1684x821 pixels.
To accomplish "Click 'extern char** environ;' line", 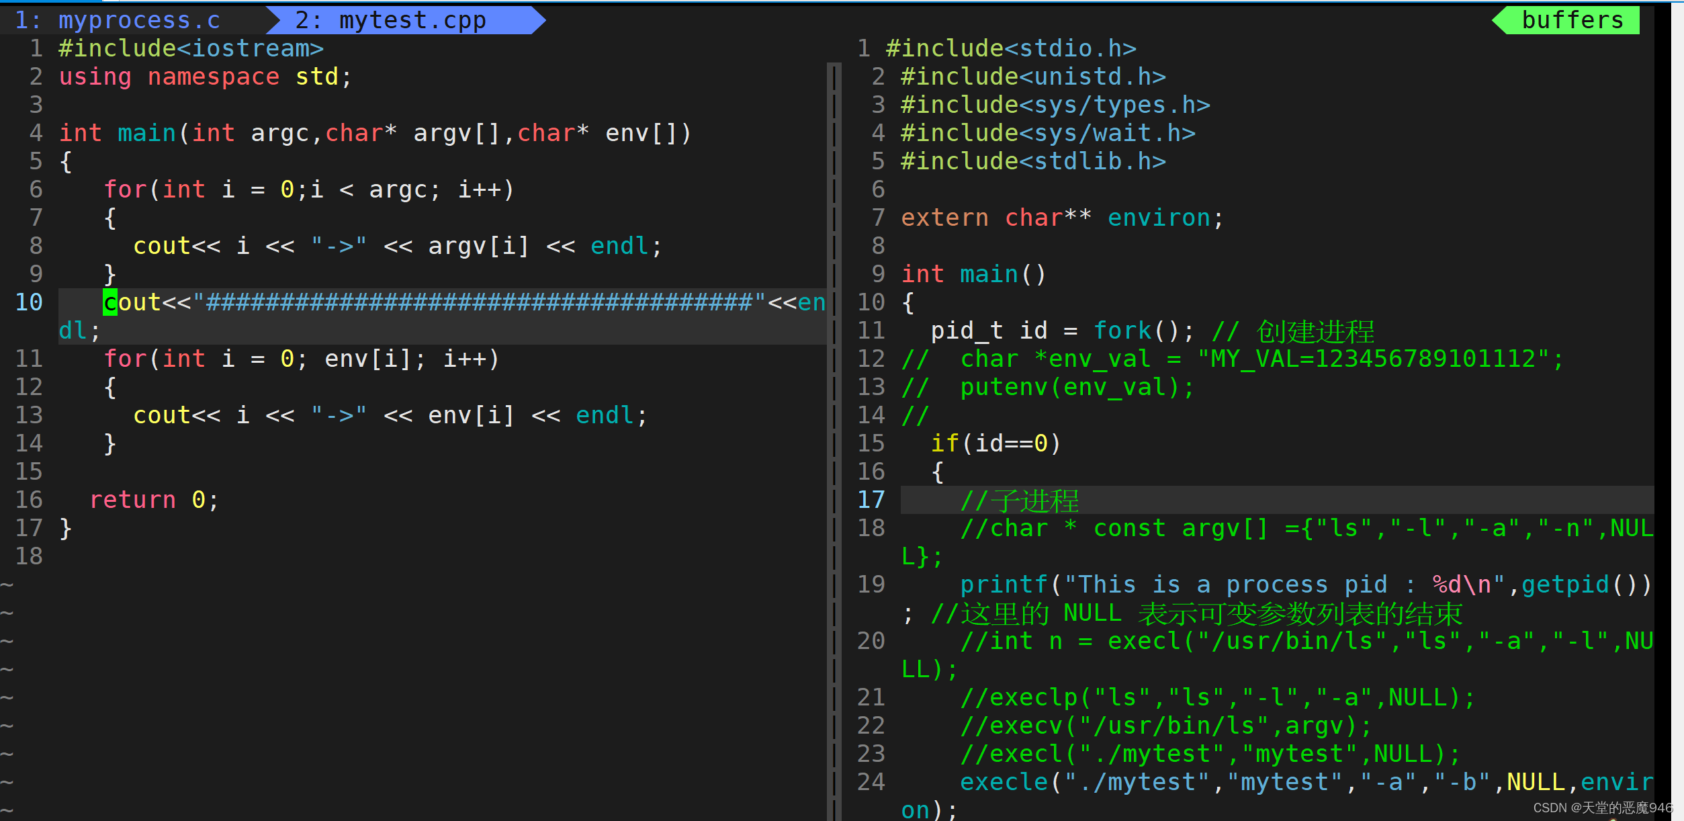I will (x=1063, y=218).
